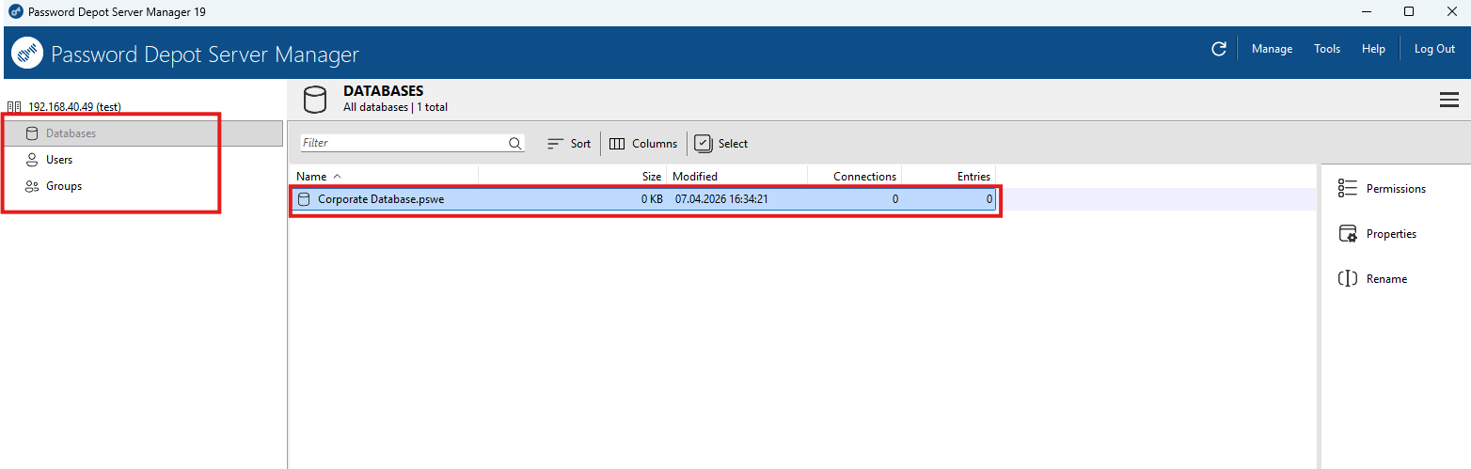Click the server icon beside 192.168.40.49
Image resolution: width=1471 pixels, height=469 pixels.
(14, 107)
